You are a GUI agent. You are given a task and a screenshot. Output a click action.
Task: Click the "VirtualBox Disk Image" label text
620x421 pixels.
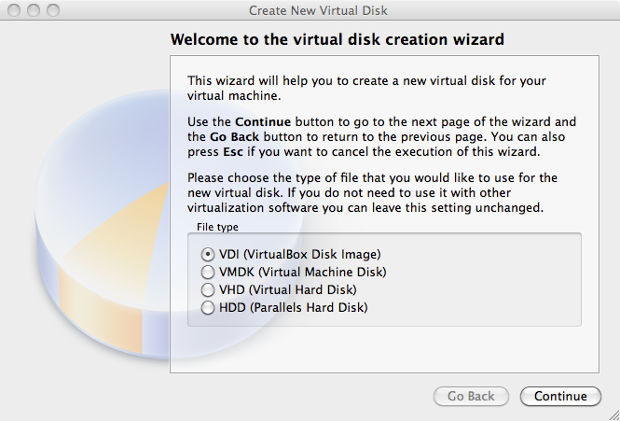311,254
